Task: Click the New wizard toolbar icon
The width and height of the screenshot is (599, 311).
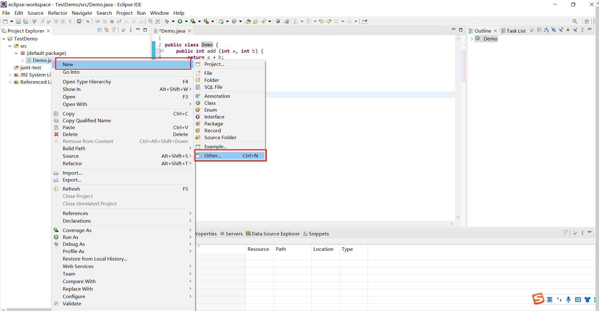Action: click(x=5, y=21)
